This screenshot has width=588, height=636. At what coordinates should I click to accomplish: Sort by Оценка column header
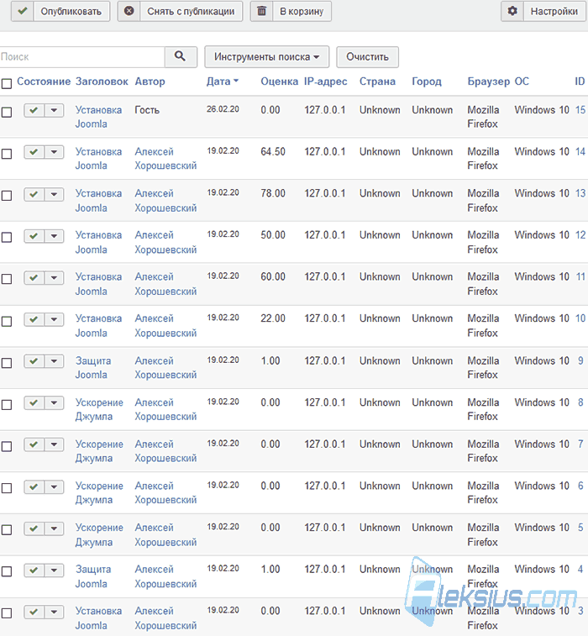280,81
